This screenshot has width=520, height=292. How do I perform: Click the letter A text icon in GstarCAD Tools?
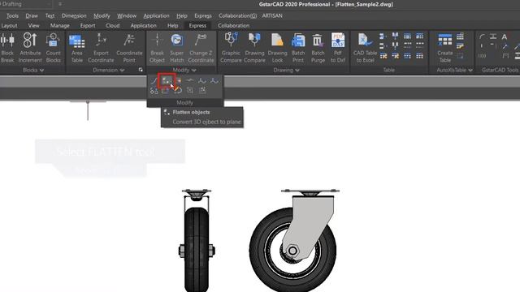(505, 36)
